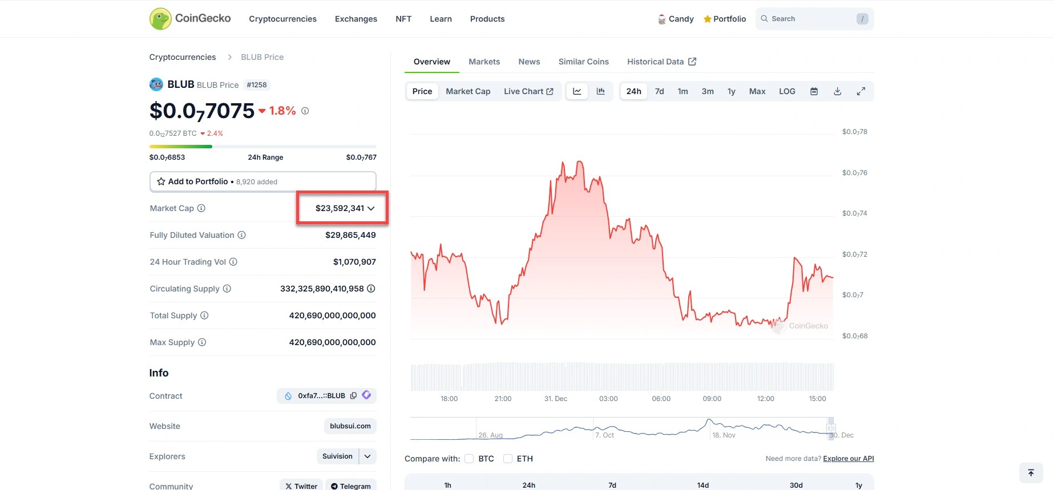Switch to the Markets tab
Screen dimensions: 1054x490
pyautogui.click(x=484, y=62)
